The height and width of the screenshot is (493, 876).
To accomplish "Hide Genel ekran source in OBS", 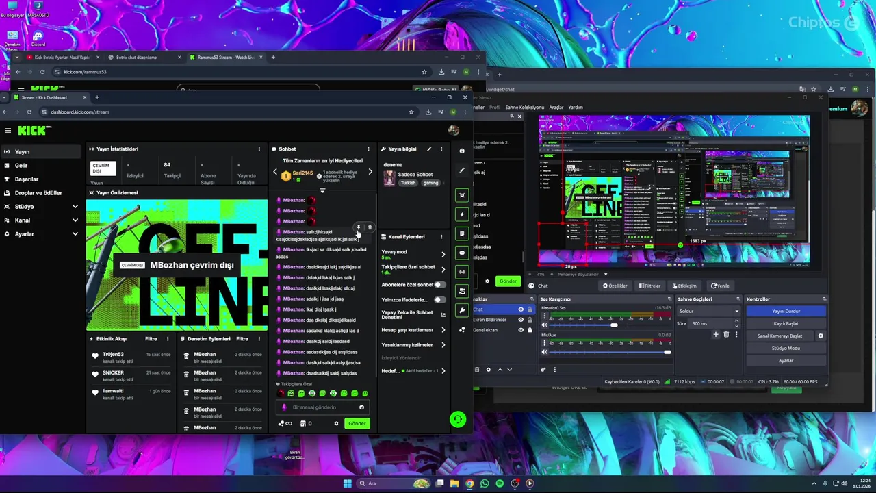I will (x=521, y=330).
